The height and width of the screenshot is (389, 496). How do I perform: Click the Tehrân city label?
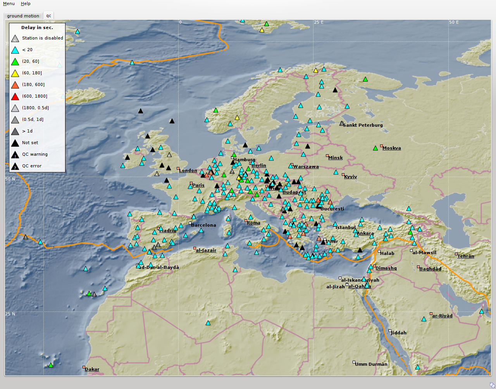point(465,256)
